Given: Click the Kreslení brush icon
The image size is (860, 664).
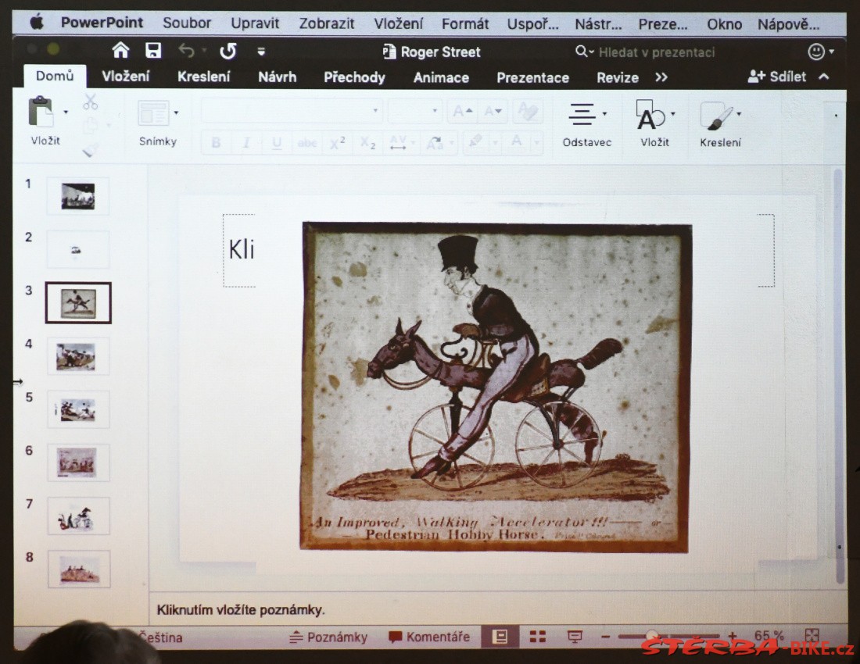Looking at the screenshot, I should (x=715, y=116).
